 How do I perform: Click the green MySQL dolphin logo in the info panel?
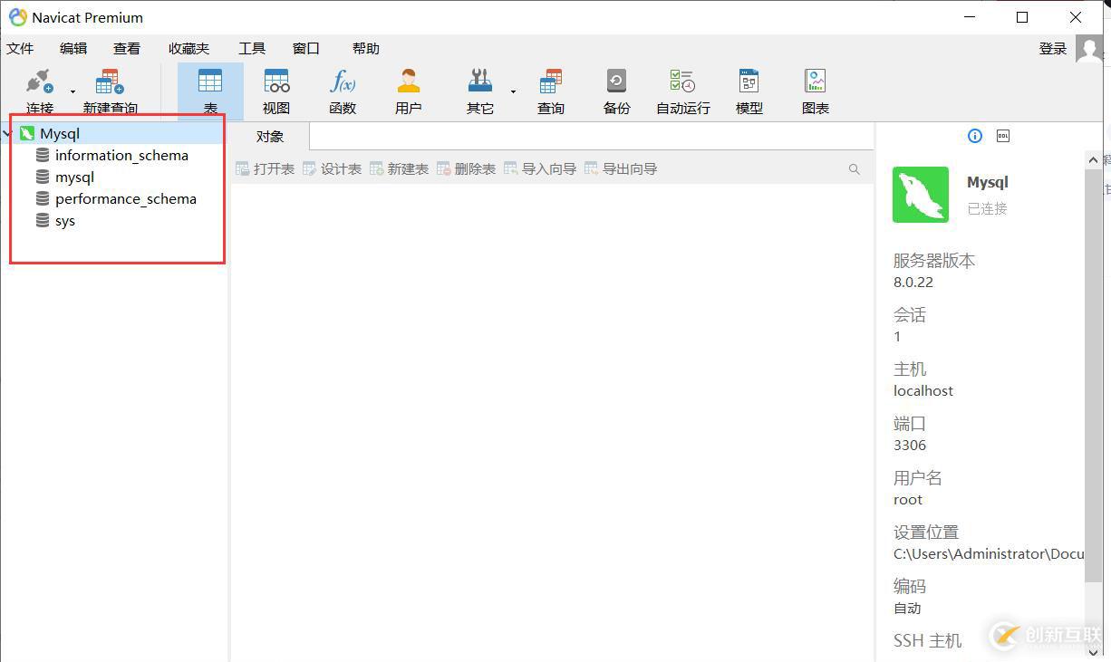click(921, 195)
